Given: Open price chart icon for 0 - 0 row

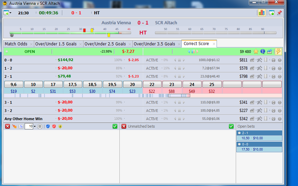Looking at the screenshot, I should tap(252, 60).
